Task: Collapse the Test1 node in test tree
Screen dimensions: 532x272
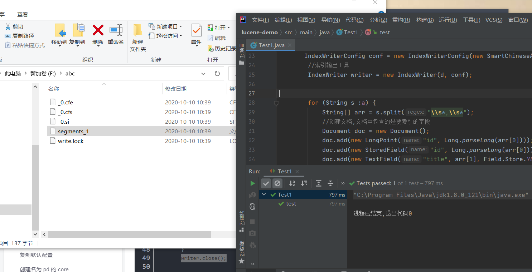Action: 264,194
